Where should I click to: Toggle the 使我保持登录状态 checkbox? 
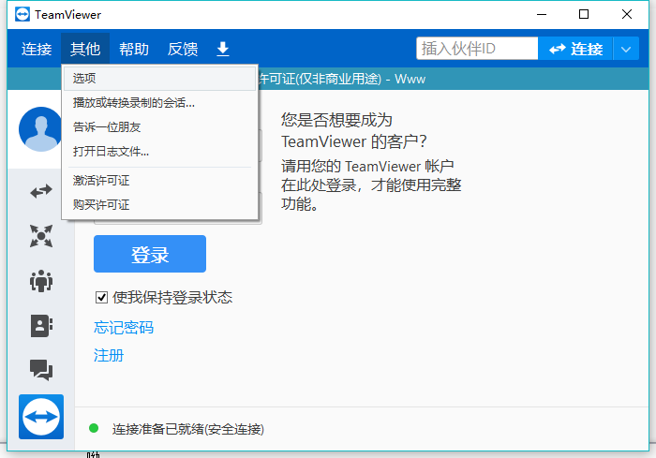click(101, 298)
